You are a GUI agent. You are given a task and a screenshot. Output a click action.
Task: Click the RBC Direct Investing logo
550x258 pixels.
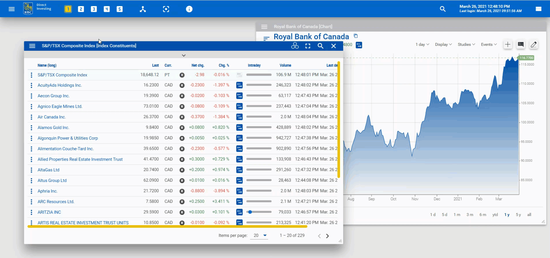(37, 9)
